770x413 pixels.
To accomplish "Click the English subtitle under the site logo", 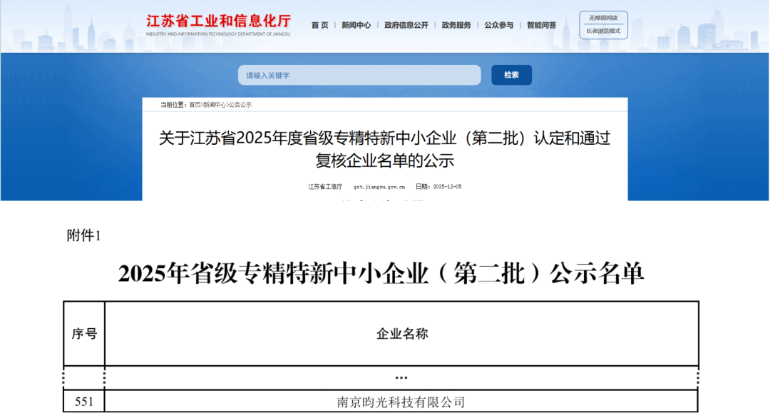I will (218, 34).
